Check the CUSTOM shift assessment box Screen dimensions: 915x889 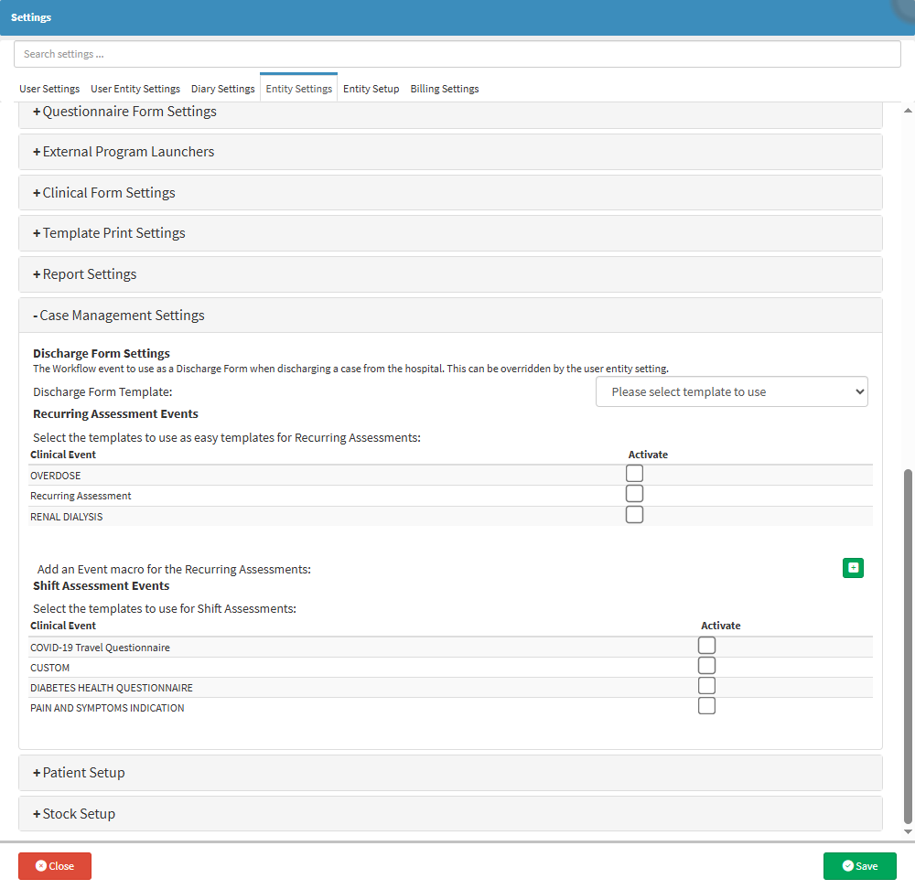pos(706,666)
